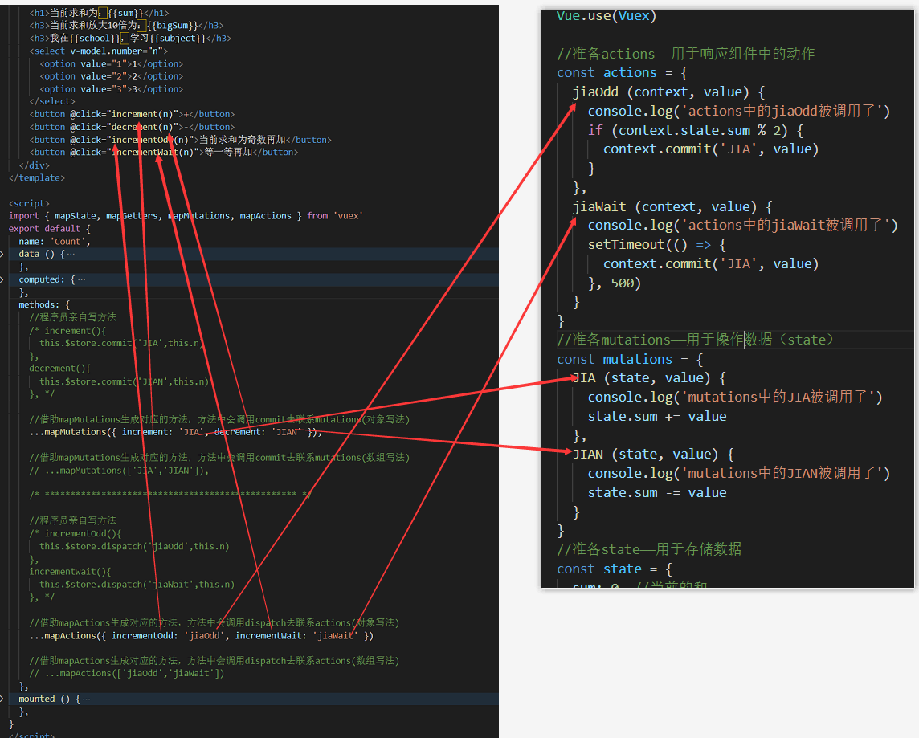Expand the folded data () block
Image resolution: width=919 pixels, height=738 pixels.
(2, 255)
